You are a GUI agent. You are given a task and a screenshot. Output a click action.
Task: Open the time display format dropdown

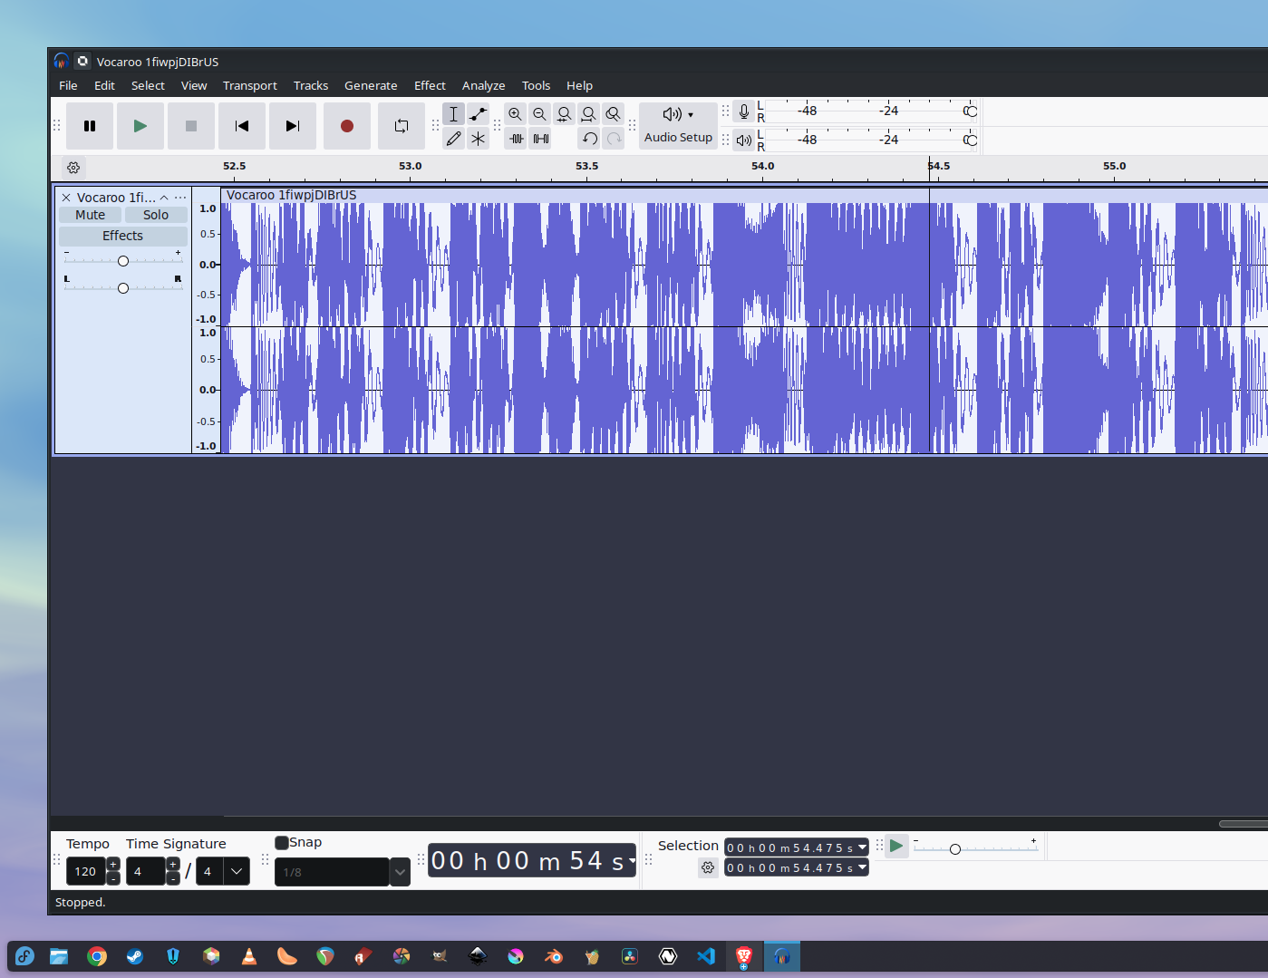pyautogui.click(x=632, y=860)
